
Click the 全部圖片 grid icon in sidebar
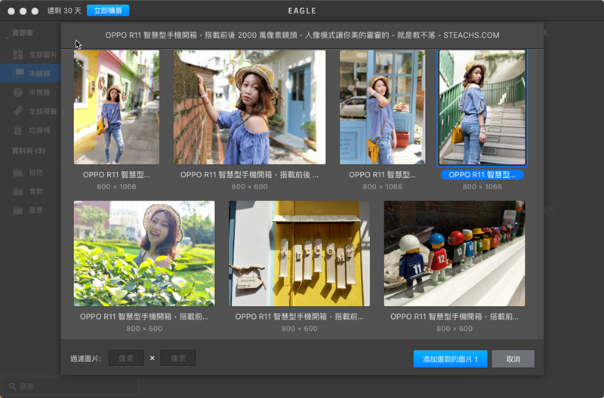[x=17, y=55]
